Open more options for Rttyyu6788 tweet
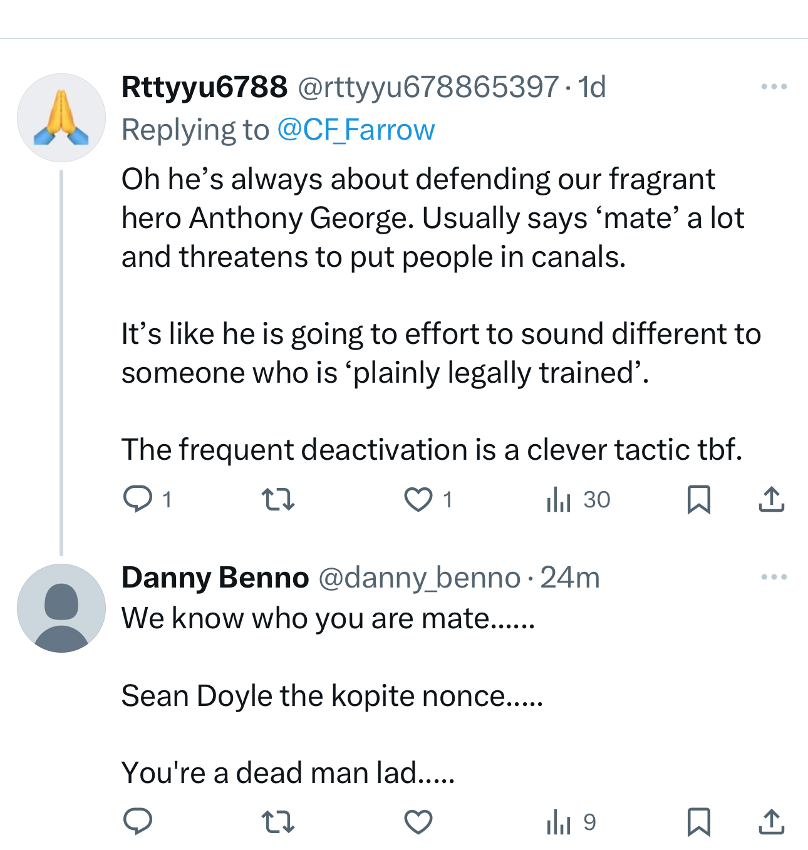This screenshot has width=808, height=850. [774, 86]
